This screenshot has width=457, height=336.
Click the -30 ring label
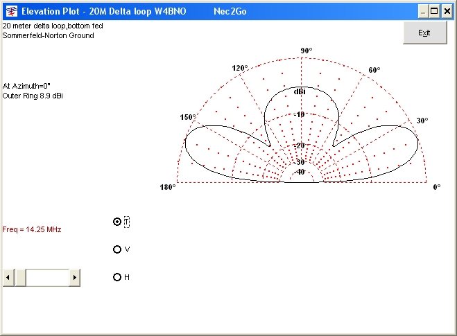pyautogui.click(x=300, y=162)
